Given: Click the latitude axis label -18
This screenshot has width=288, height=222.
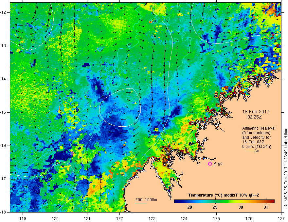Looking at the screenshot, I should coord(3,212).
